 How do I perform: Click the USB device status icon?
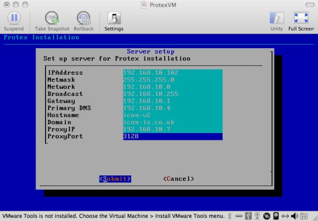tap(248, 216)
